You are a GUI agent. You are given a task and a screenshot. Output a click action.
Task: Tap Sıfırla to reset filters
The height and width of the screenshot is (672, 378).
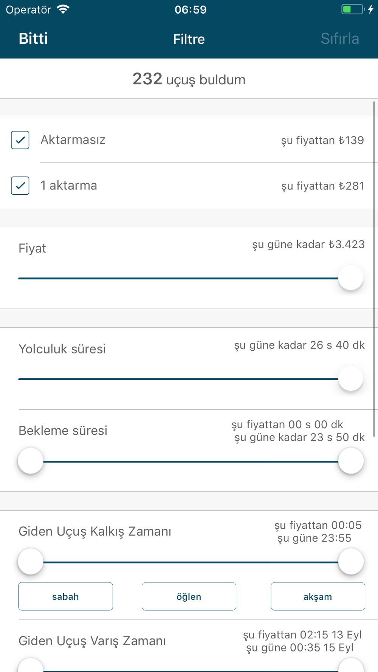[x=340, y=39]
